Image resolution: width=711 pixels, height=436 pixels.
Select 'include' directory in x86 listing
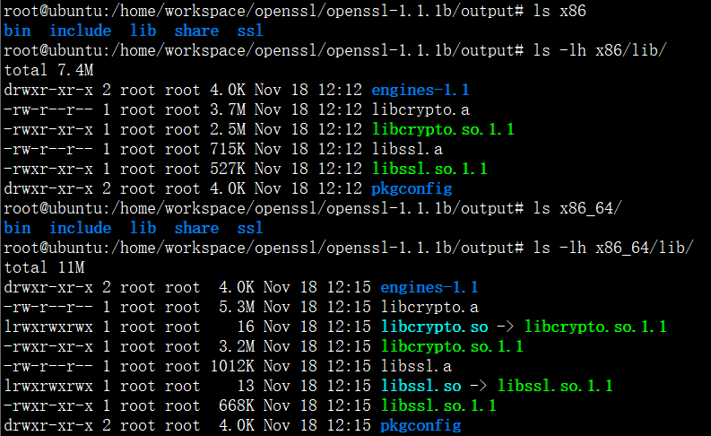[x=81, y=31]
